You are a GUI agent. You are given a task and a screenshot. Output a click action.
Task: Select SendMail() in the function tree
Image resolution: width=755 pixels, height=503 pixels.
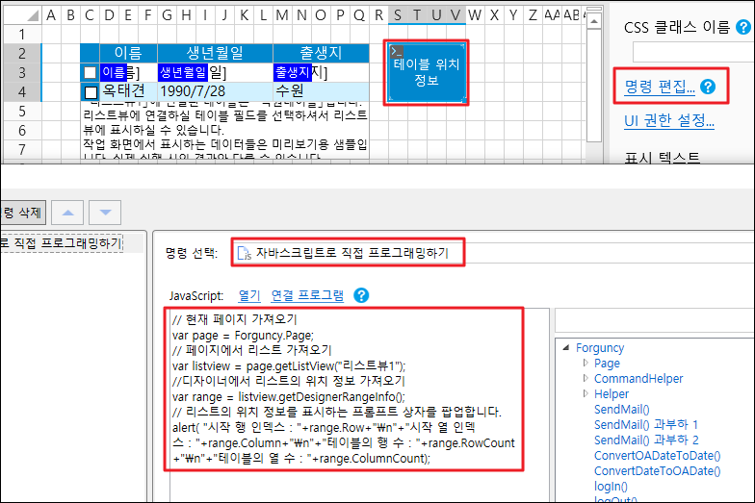(x=621, y=410)
